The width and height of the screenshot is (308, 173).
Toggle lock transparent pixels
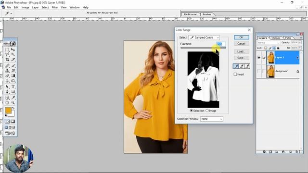pyautogui.click(x=266, y=48)
